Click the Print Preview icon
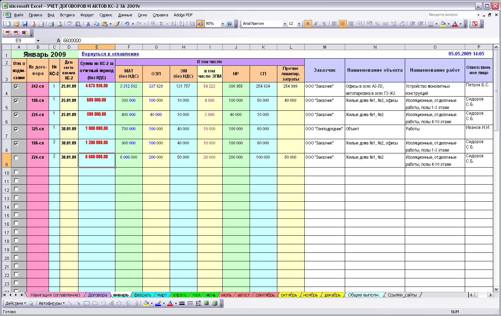The image size is (501, 316). (60, 24)
